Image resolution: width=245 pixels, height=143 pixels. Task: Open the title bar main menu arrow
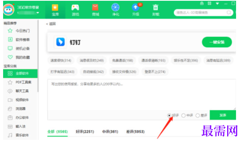coord(217,3)
